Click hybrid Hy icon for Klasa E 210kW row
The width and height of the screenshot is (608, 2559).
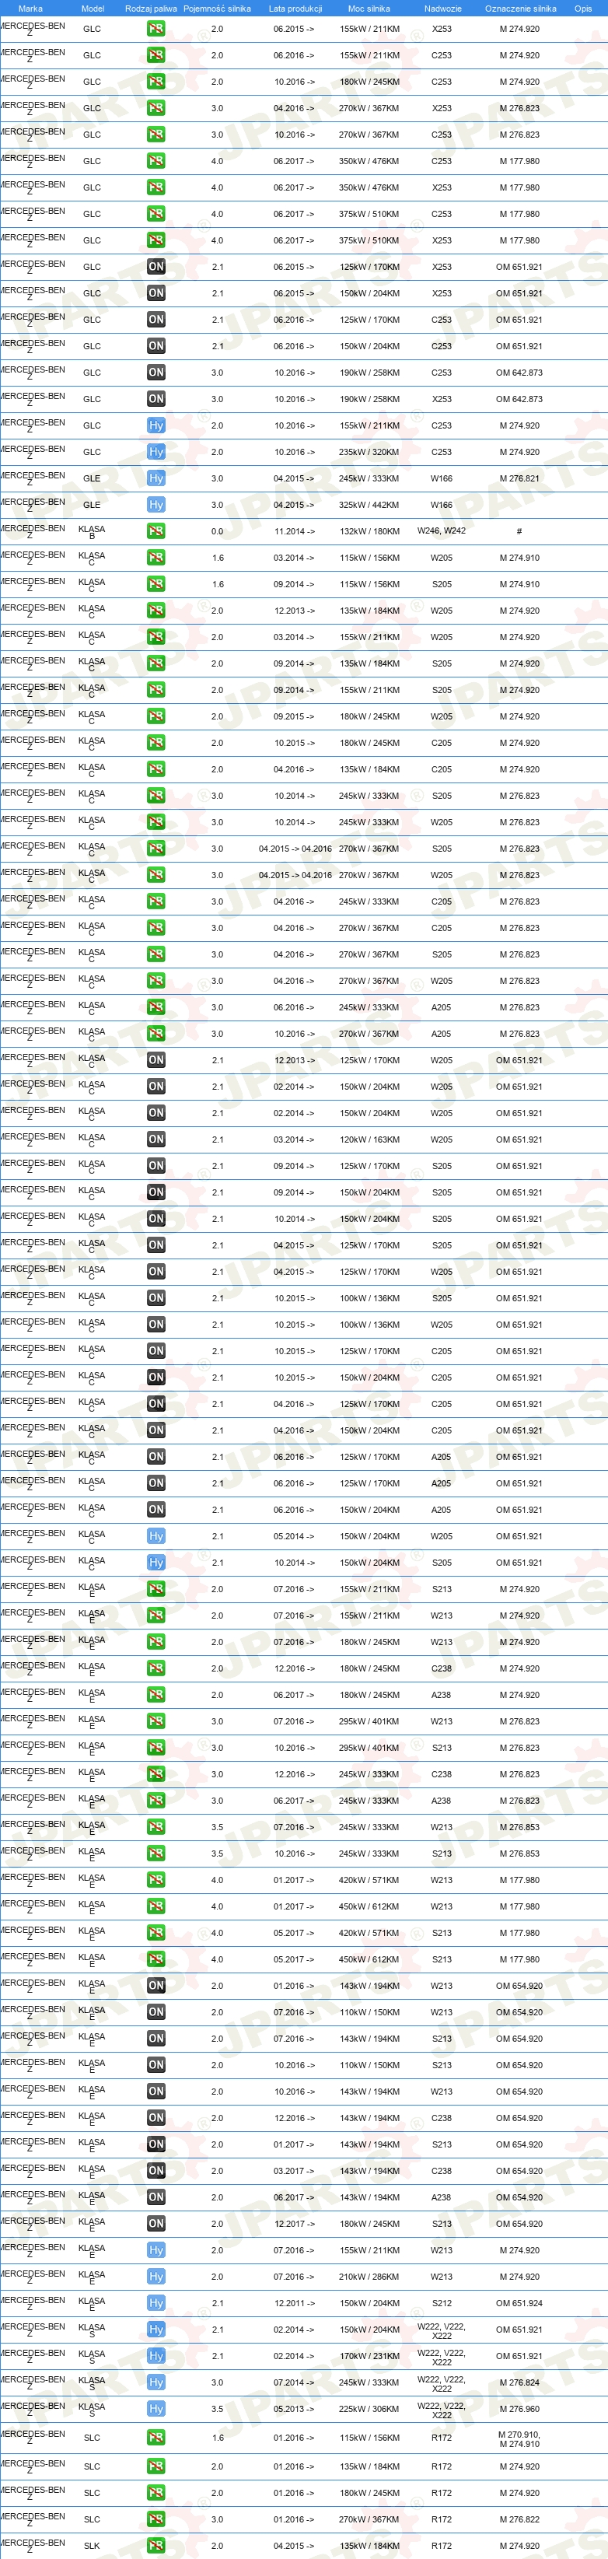tap(156, 2277)
